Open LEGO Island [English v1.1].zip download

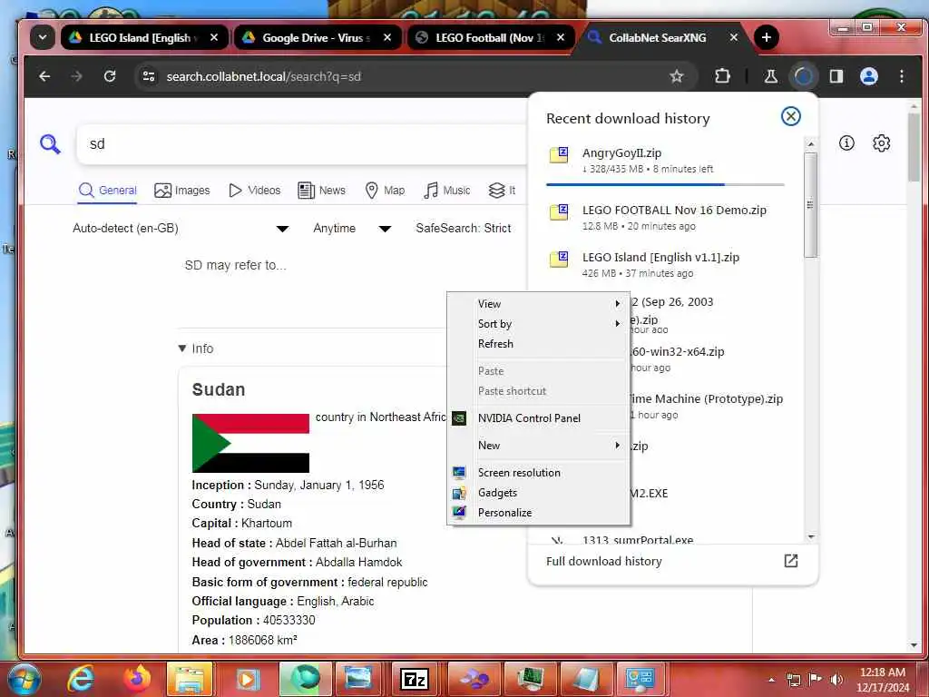665,264
